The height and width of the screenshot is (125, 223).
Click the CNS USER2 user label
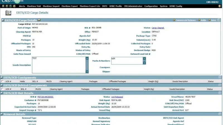(x=212, y=2)
